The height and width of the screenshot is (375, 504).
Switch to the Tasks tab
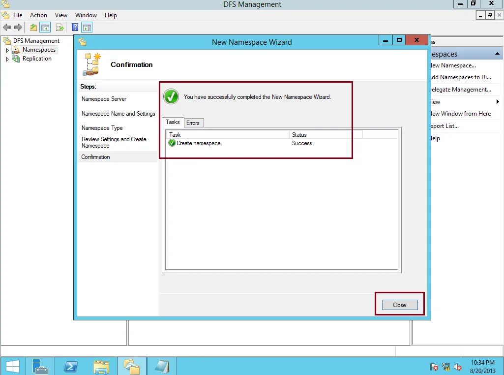pyautogui.click(x=173, y=122)
